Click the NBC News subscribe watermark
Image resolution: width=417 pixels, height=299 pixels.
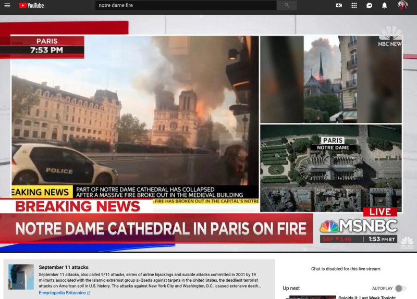pyautogui.click(x=407, y=243)
